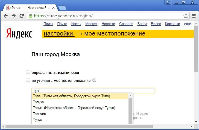Open a new tab next to the Регион tab
This screenshot has height=130, width=199.
[62, 8]
